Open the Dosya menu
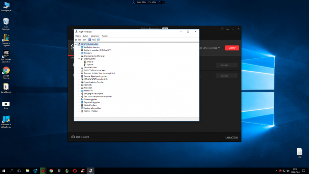The image size is (309, 174). pyautogui.click(x=78, y=36)
